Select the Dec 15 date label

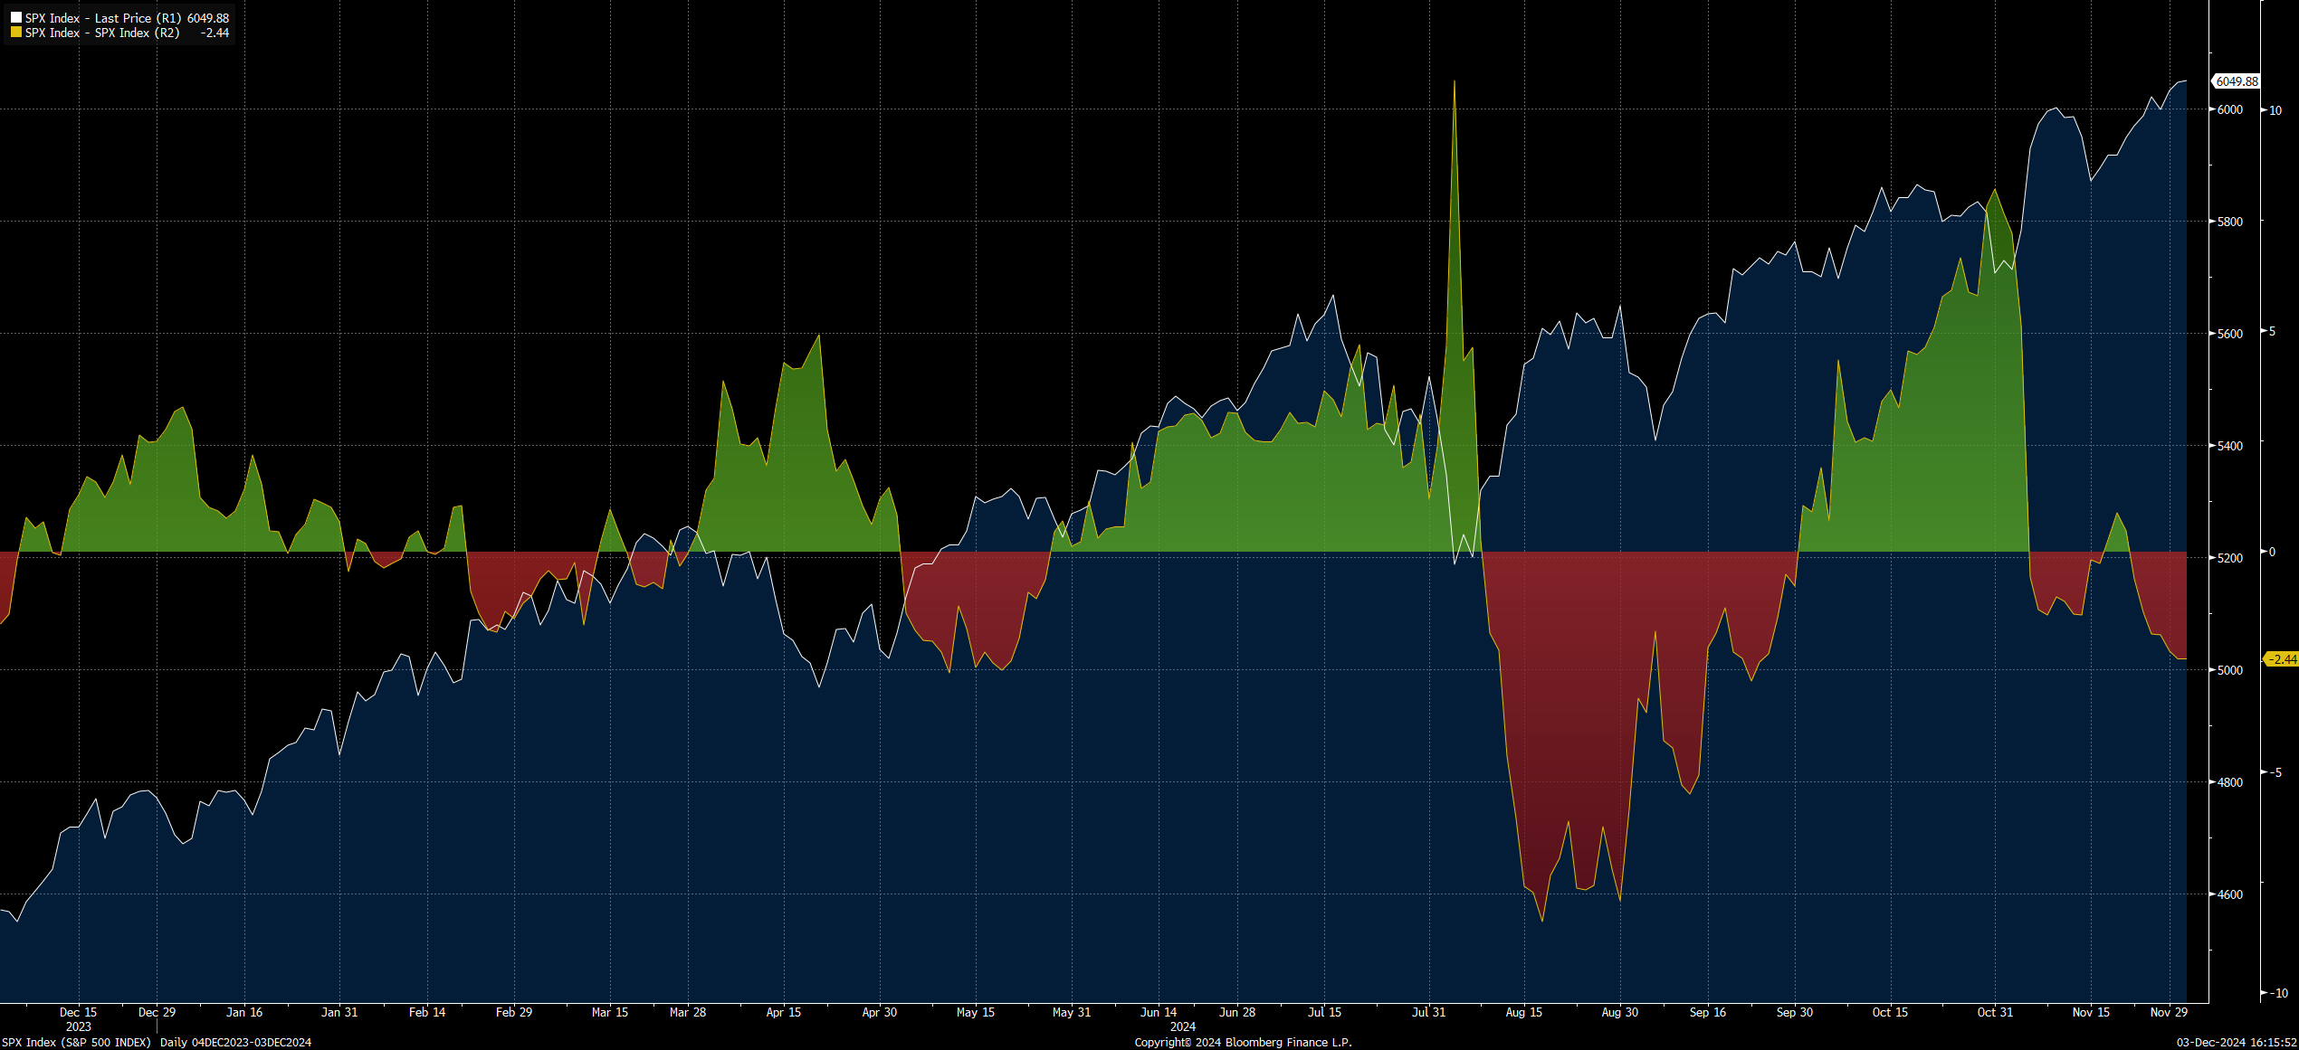[x=79, y=1013]
